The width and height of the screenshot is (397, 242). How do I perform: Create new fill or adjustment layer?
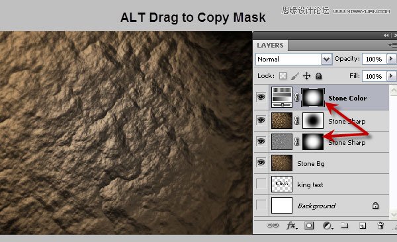328,225
